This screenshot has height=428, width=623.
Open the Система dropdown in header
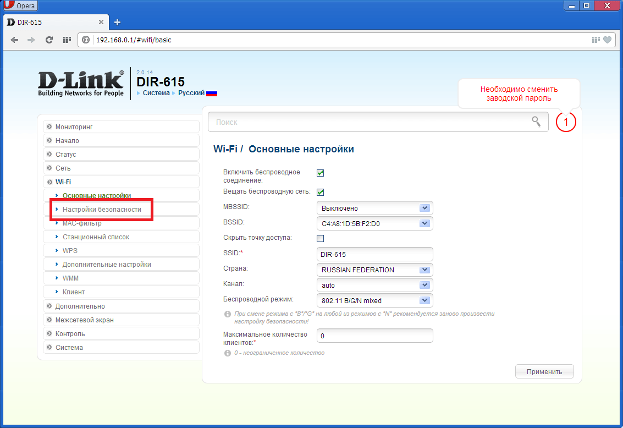click(156, 93)
